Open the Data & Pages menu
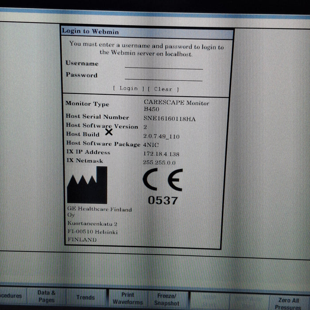 [x=46, y=296]
